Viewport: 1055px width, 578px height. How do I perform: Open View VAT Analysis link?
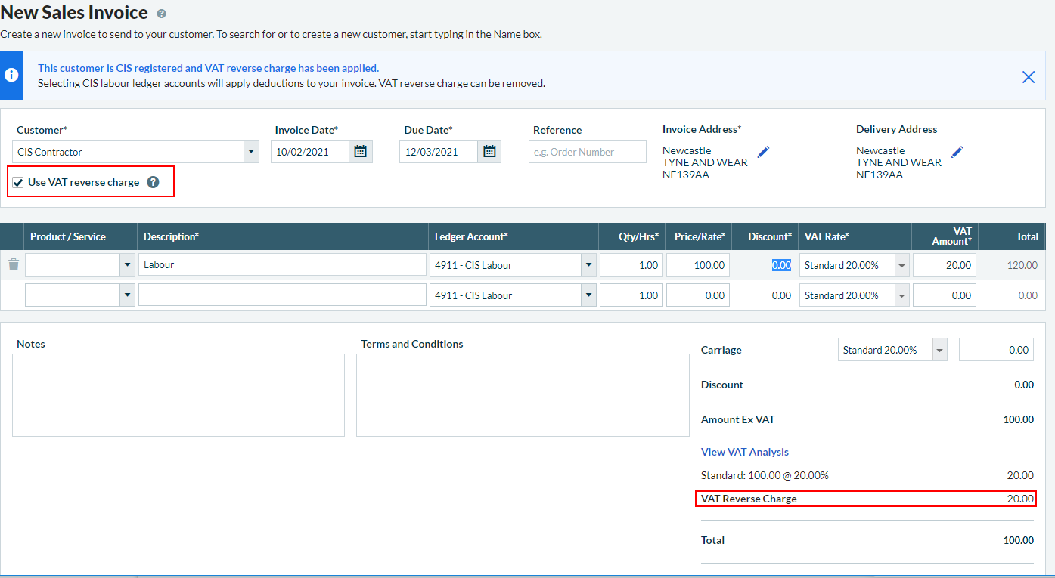click(x=744, y=452)
